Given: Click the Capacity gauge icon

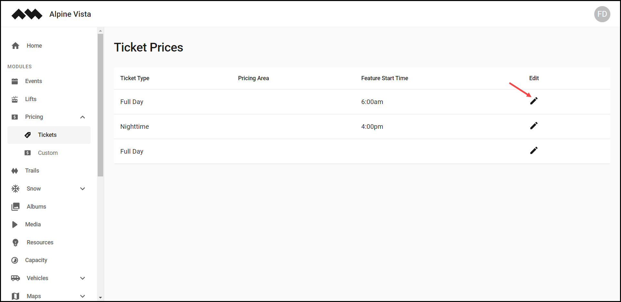Looking at the screenshot, I should tap(15, 260).
